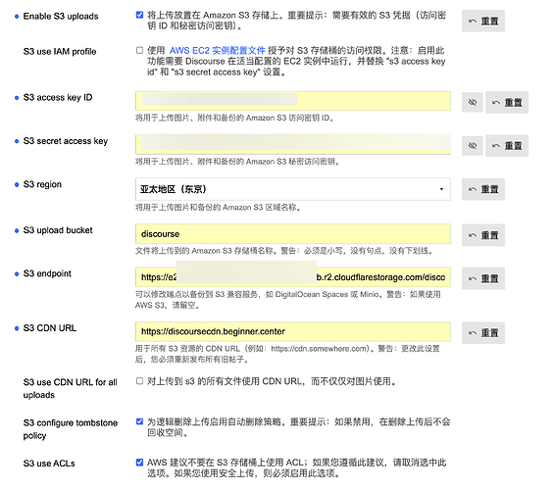Select the 'S3 region' setting label

[42, 184]
